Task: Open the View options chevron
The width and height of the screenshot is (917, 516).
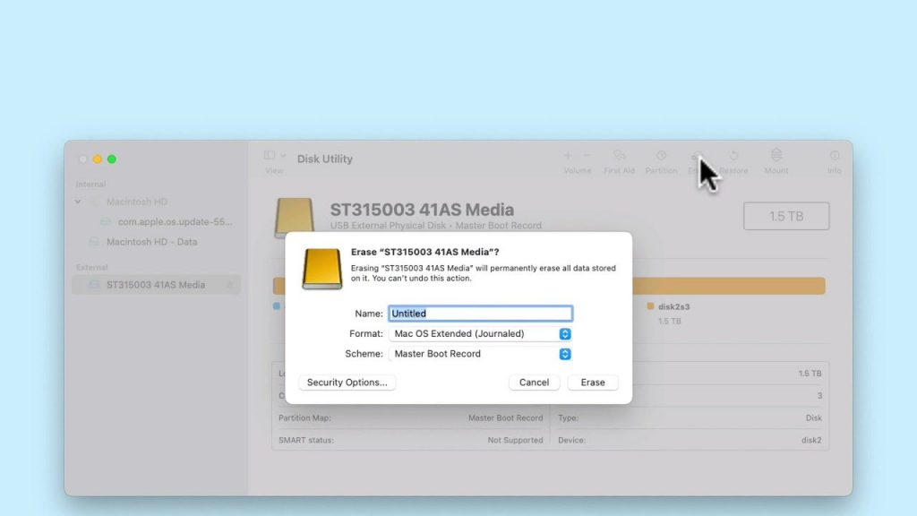Action: pos(283,156)
